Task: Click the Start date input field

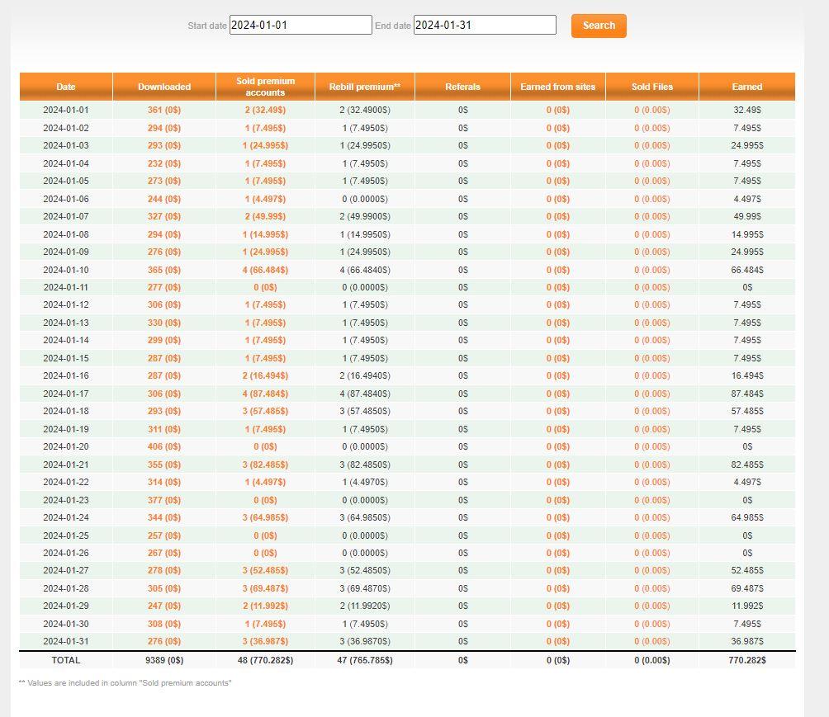Action: (x=301, y=26)
